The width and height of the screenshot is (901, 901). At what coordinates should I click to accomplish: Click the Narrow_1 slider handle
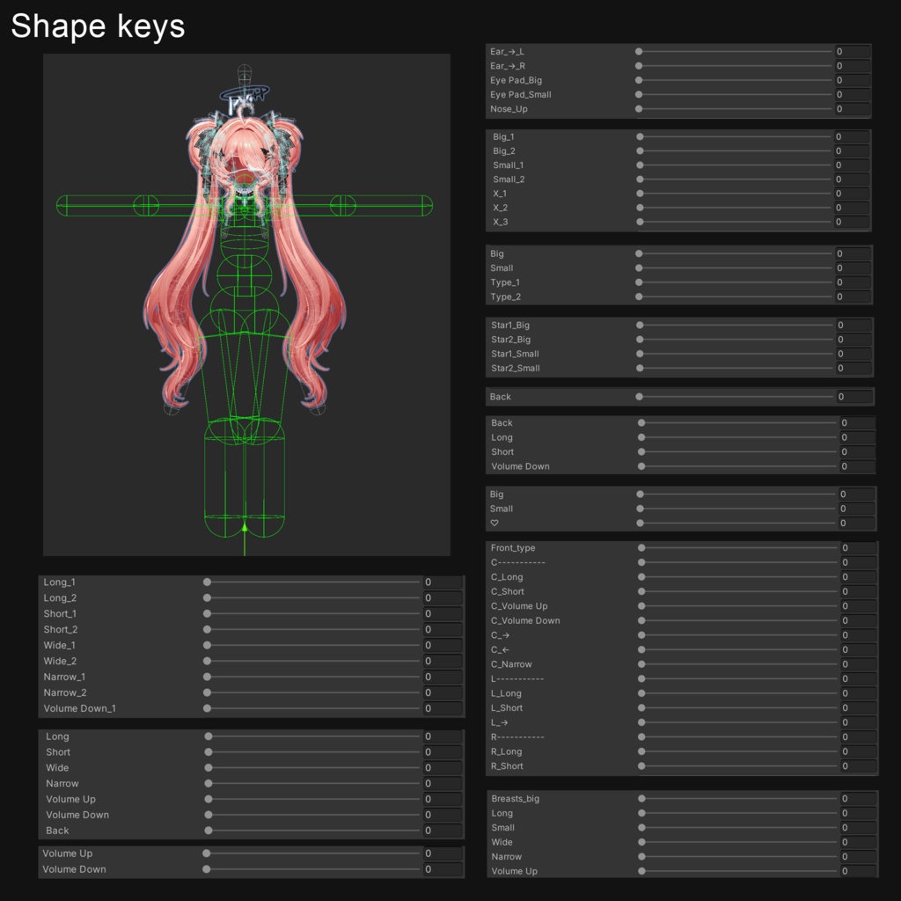(207, 677)
